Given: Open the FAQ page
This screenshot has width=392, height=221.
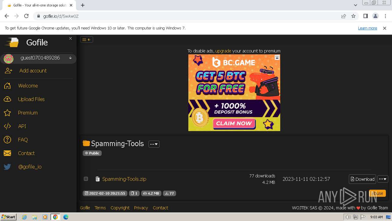Looking at the screenshot, I should (x=23, y=140).
